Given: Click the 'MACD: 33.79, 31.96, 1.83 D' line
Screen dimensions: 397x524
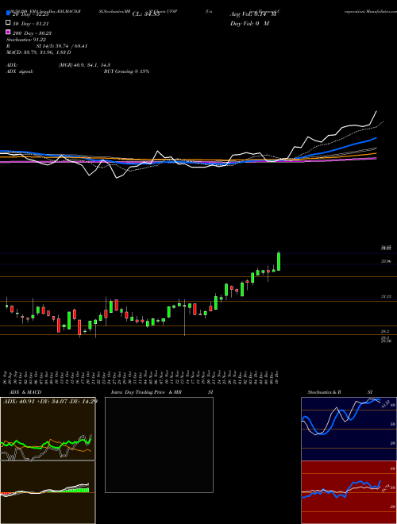Looking at the screenshot, I should (38, 52).
